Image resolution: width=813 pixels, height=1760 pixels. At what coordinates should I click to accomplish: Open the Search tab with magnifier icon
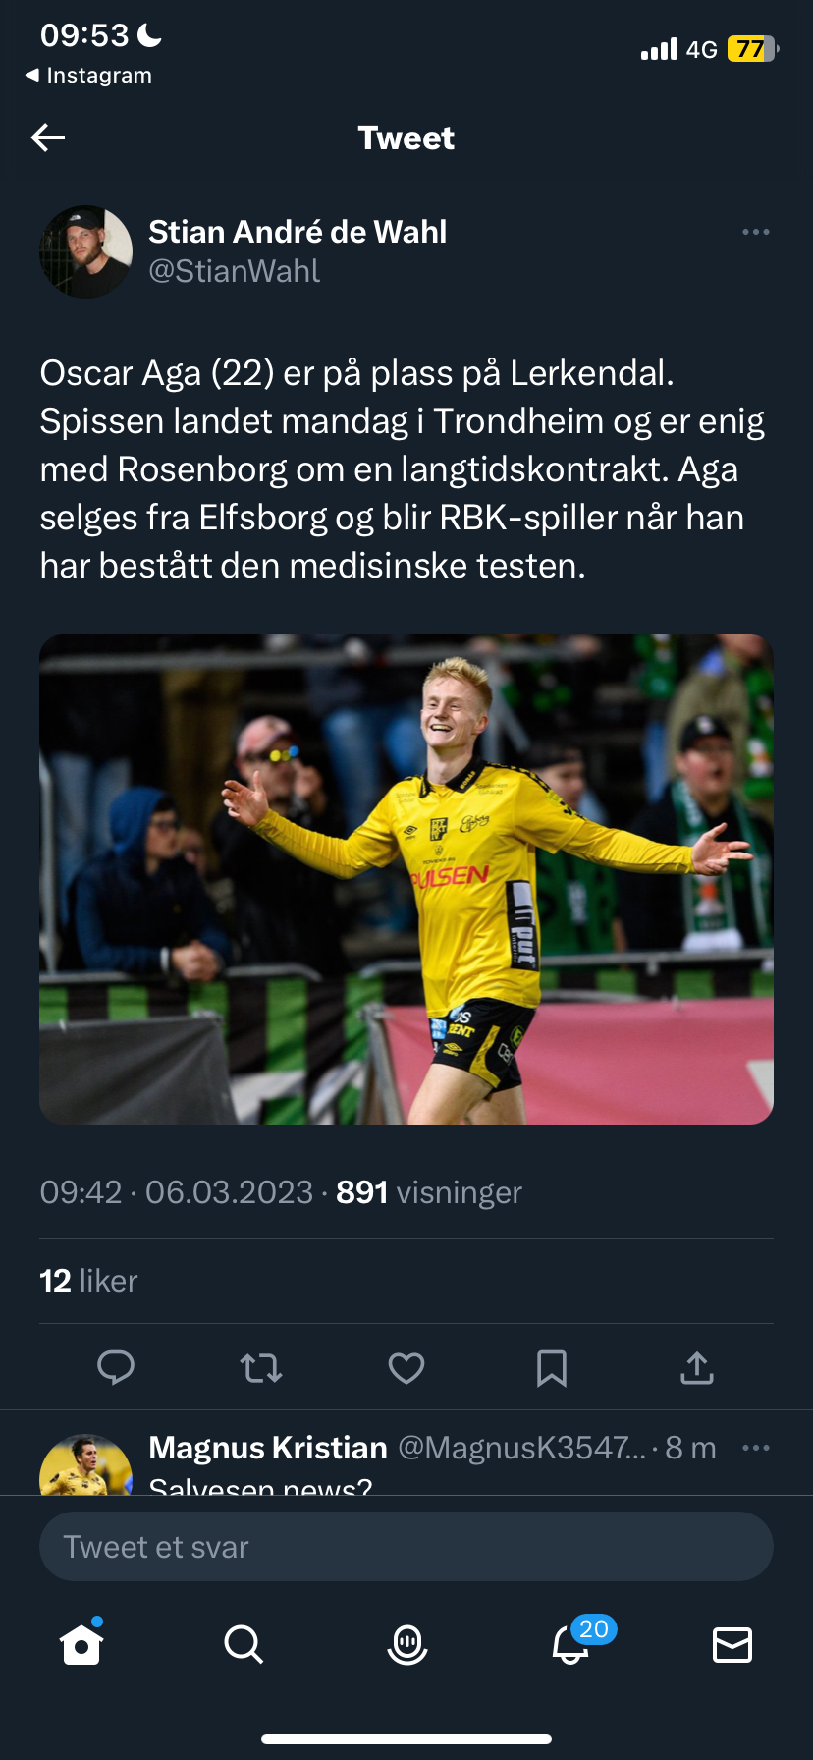(x=244, y=1643)
